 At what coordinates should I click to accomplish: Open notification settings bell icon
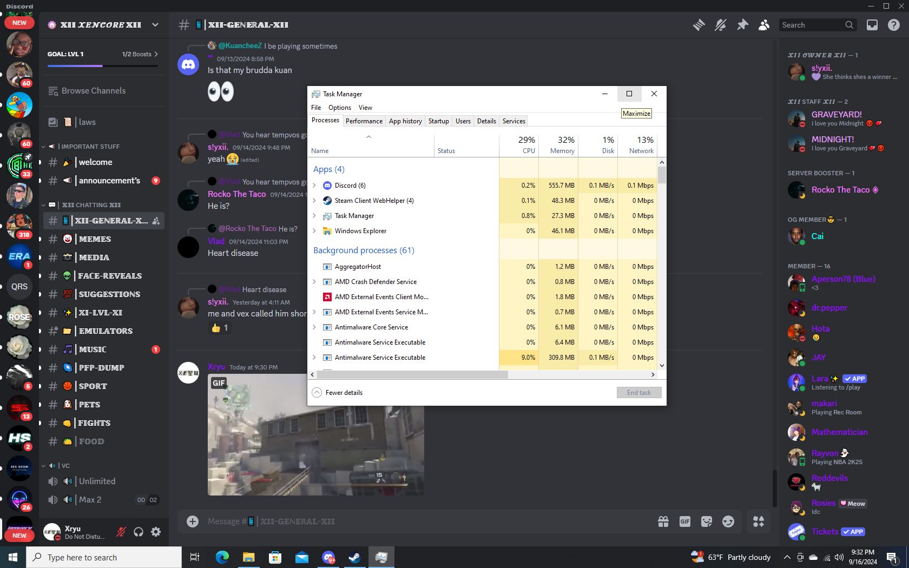[x=720, y=25]
